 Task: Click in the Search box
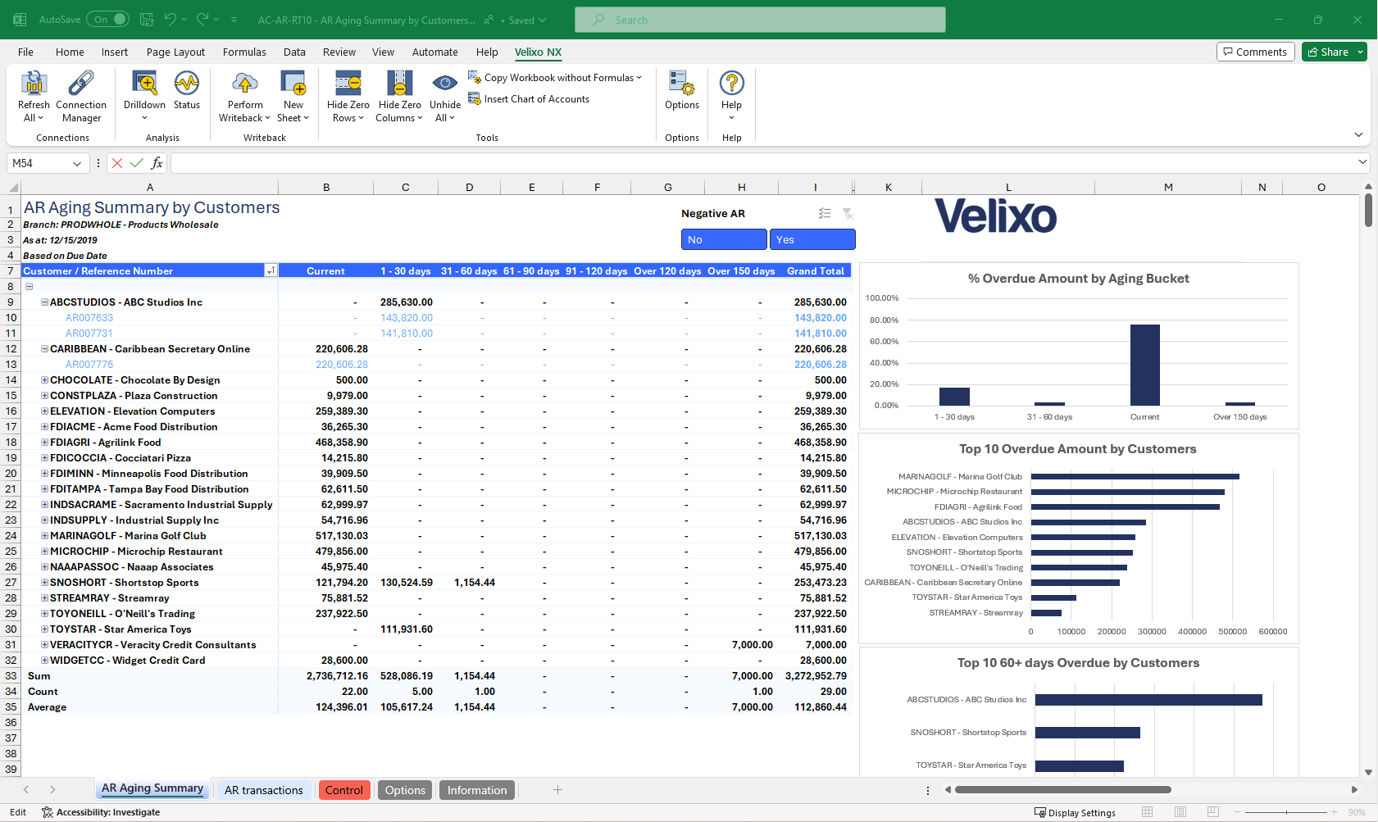point(760,20)
